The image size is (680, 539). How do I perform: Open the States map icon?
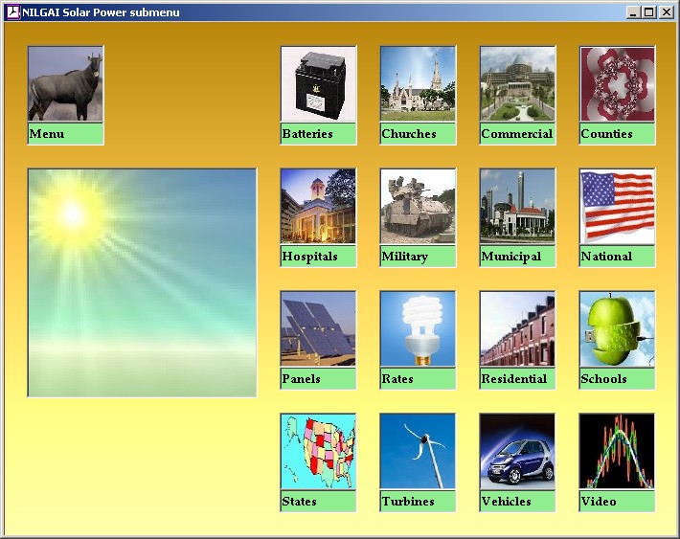click(318, 452)
